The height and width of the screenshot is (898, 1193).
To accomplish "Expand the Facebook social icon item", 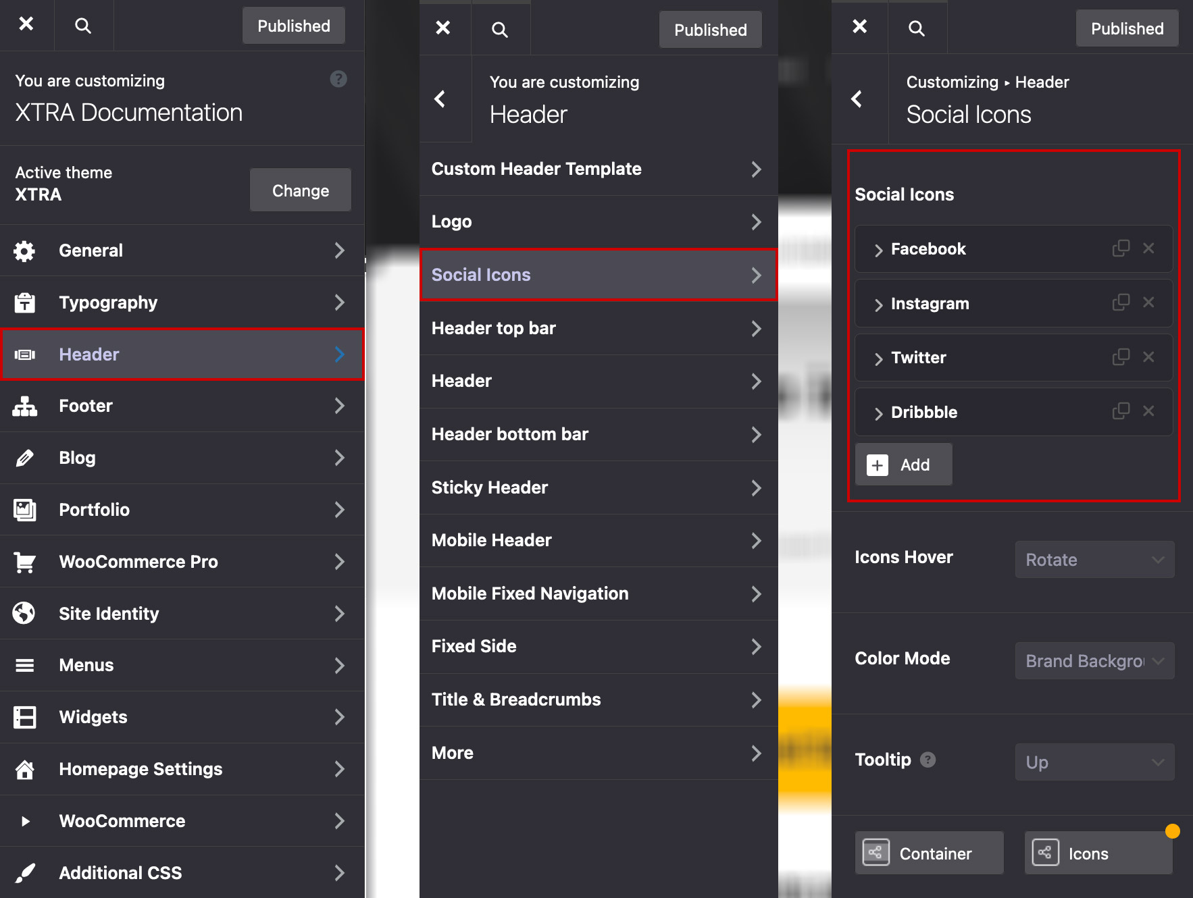I will [x=878, y=250].
